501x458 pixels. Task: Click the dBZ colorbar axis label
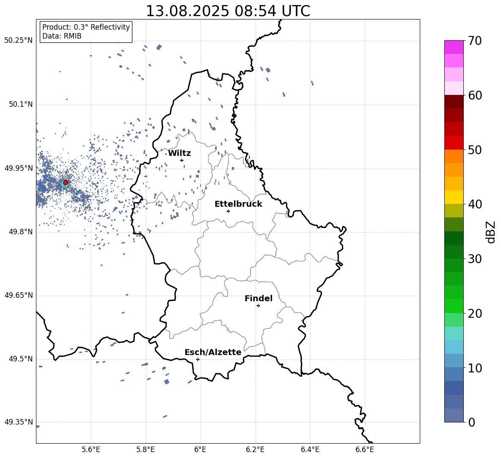point(491,232)
